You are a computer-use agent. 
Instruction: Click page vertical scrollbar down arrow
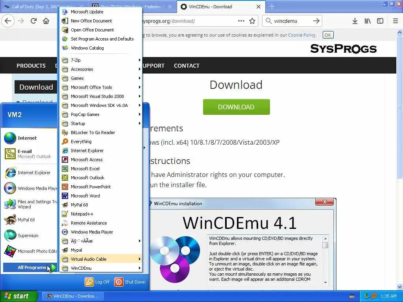pyautogui.click(x=400, y=287)
